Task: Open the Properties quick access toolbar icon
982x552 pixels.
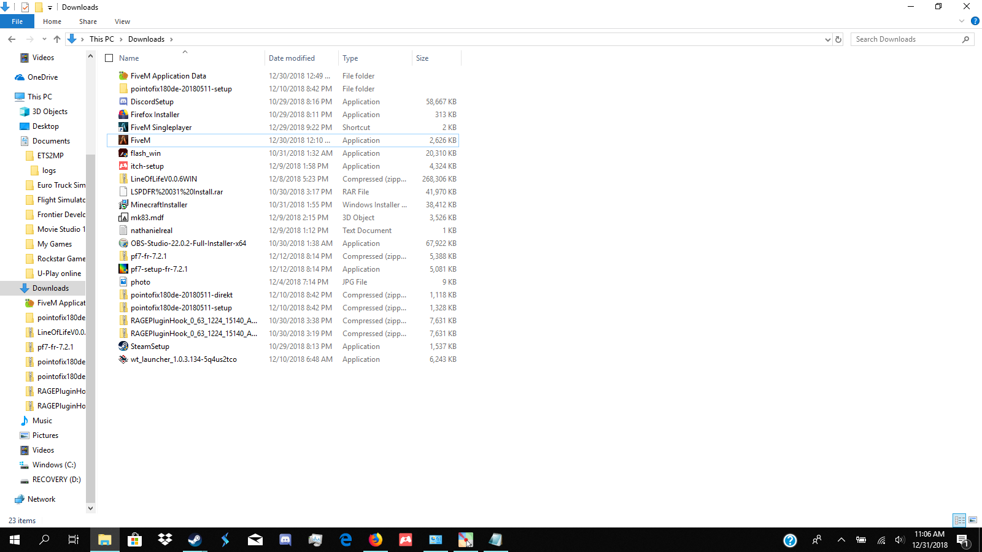Action: tap(25, 7)
